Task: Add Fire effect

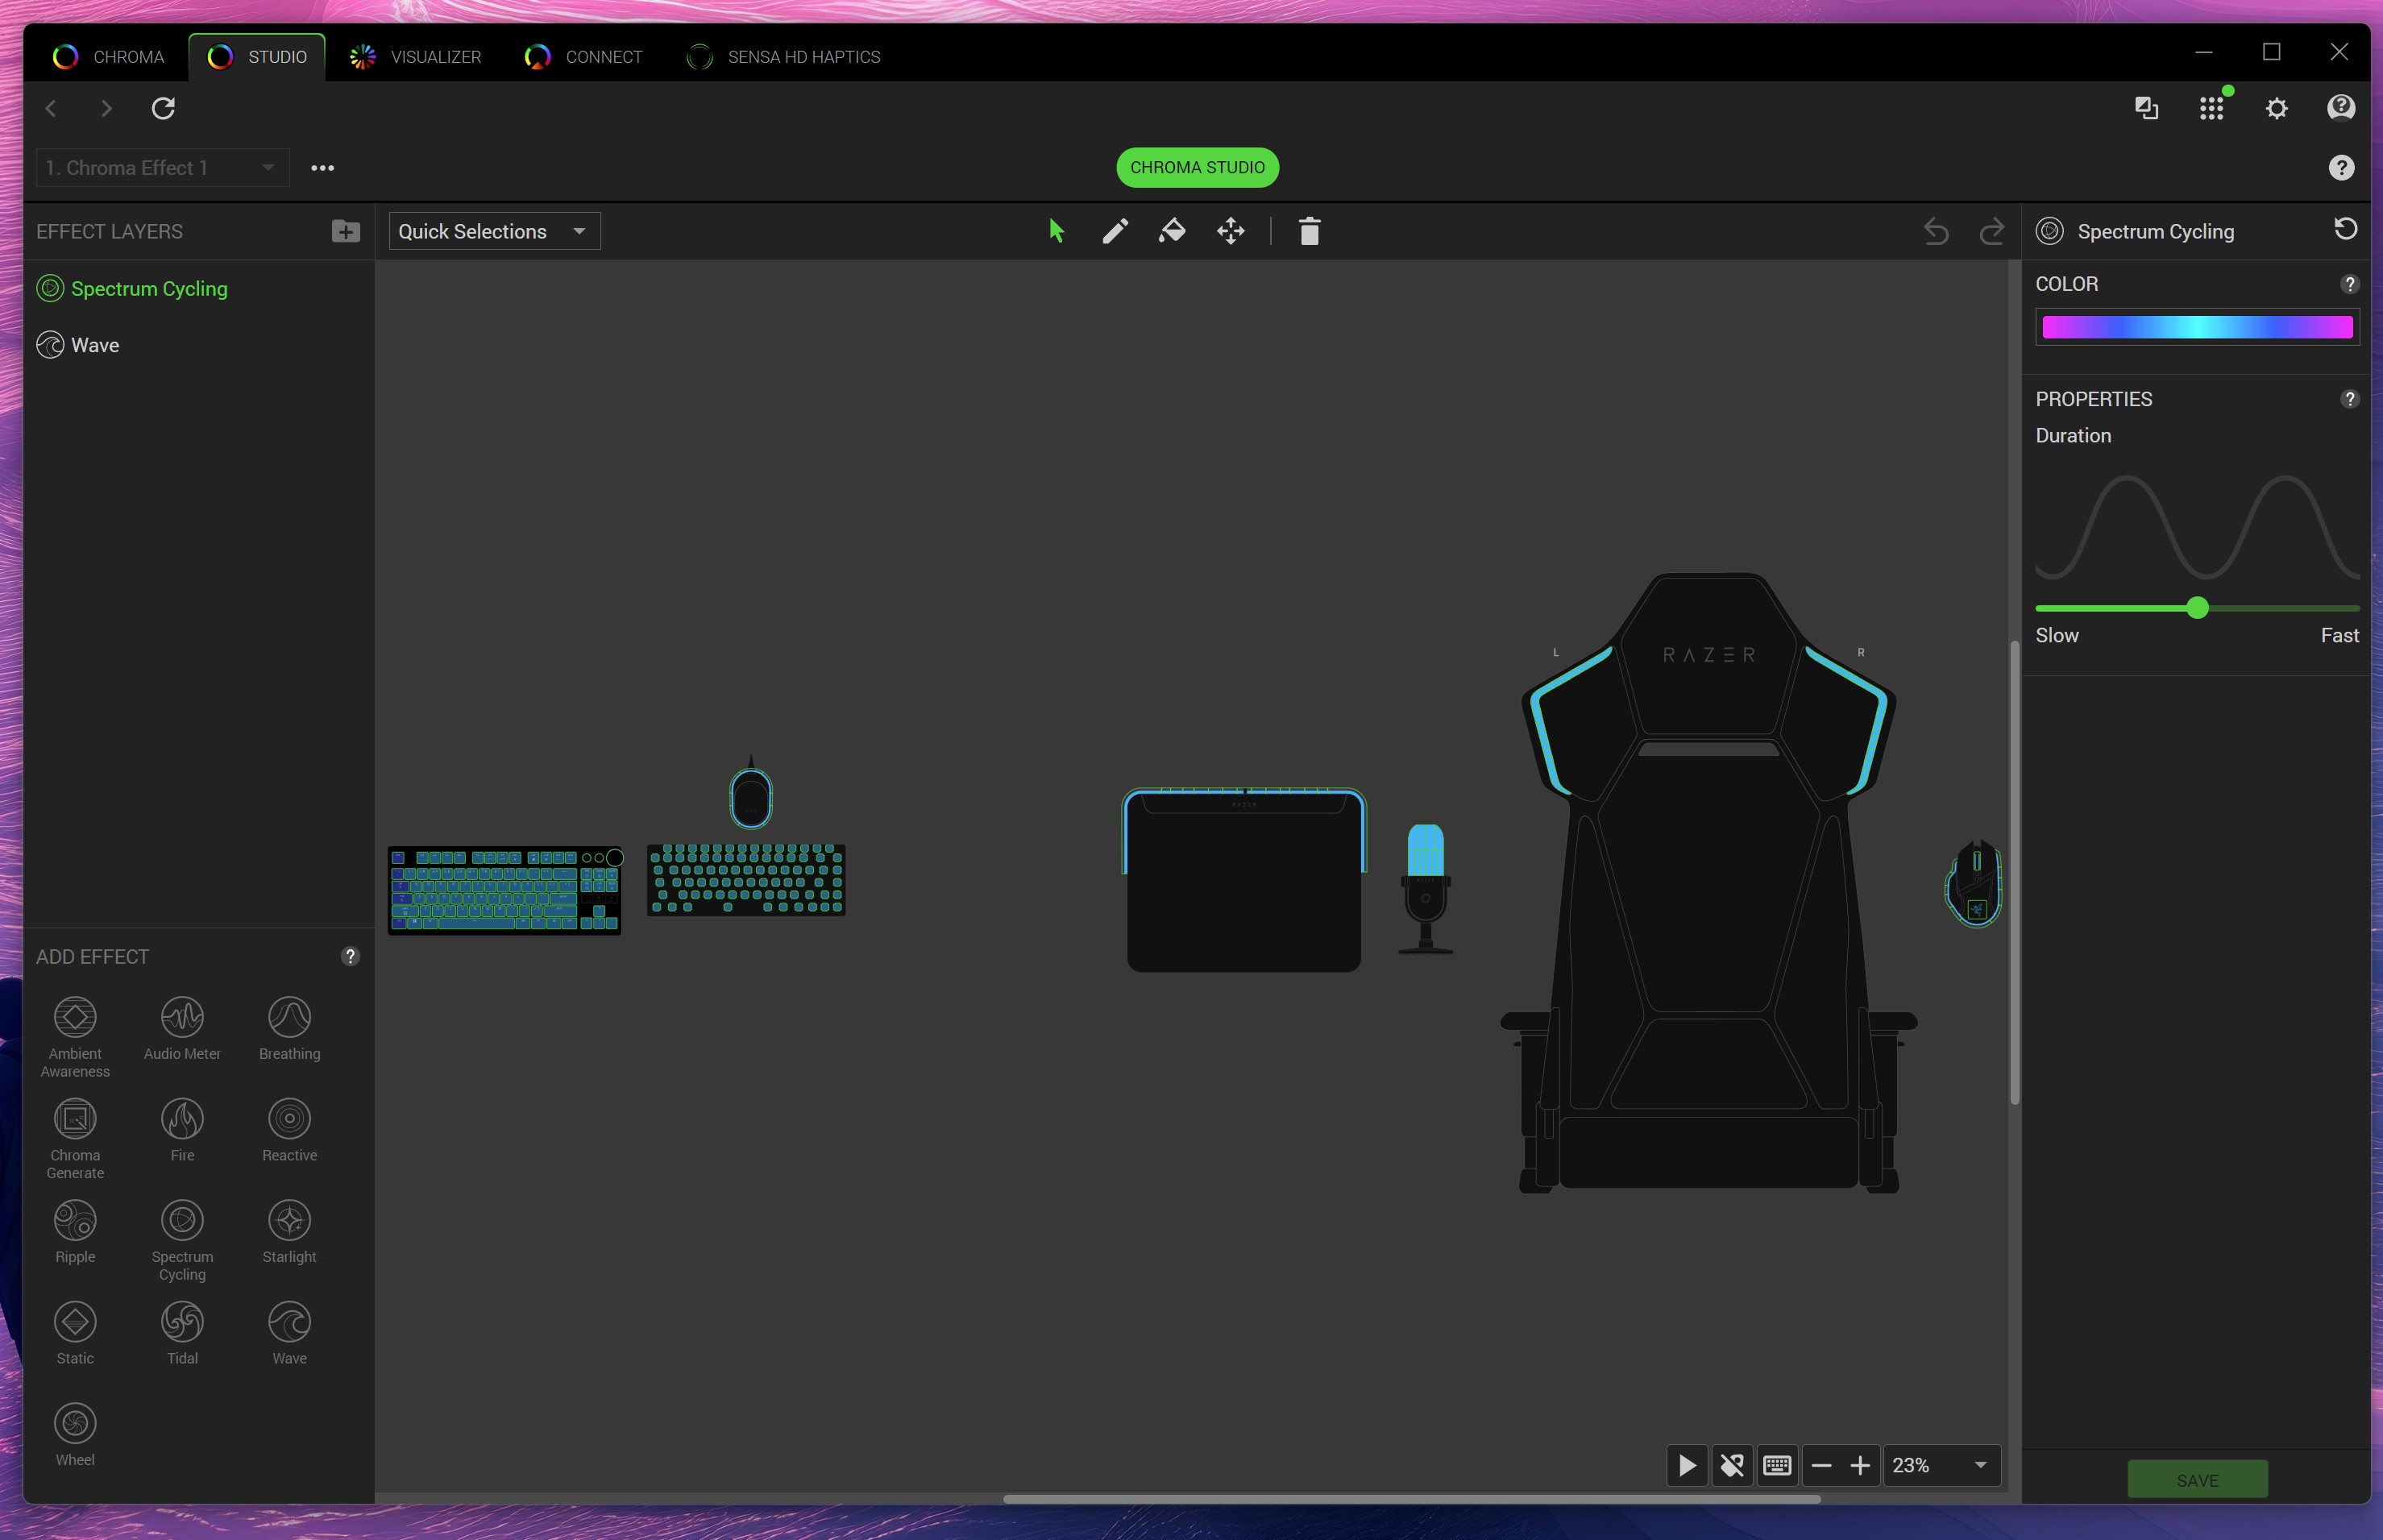Action: click(182, 1130)
